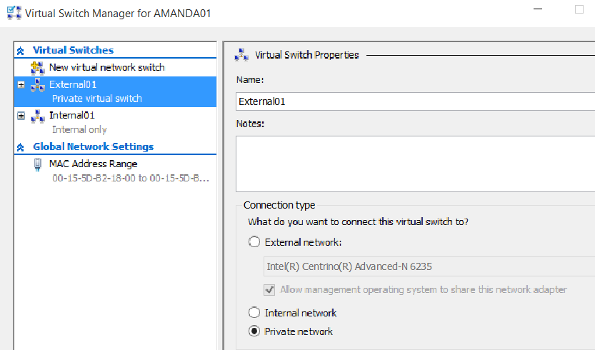This screenshot has height=350, width=595.
Task: Collapse the Global Network Settings chevron
Action: coord(21,147)
